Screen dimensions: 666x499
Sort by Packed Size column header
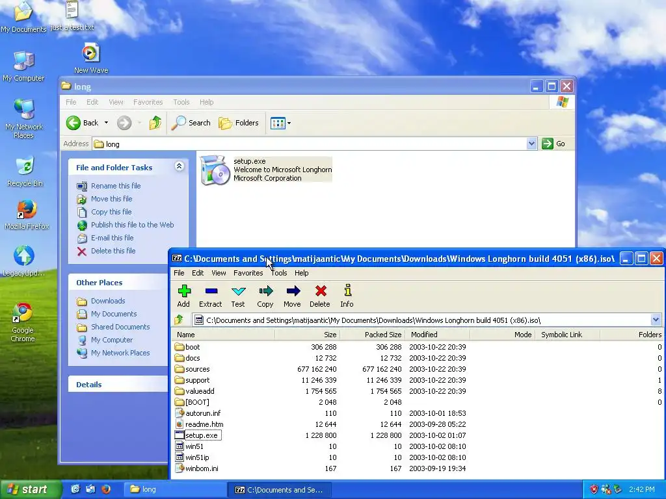372,335
